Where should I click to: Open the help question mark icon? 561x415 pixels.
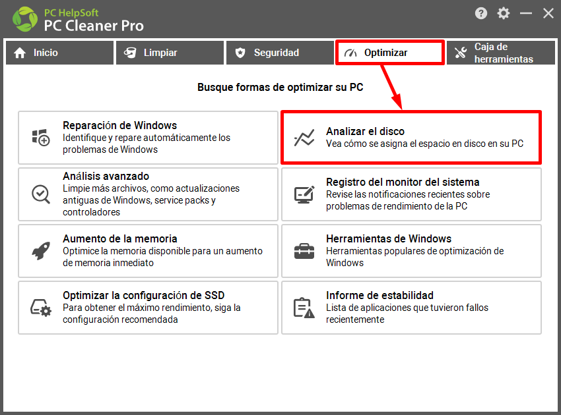point(481,14)
